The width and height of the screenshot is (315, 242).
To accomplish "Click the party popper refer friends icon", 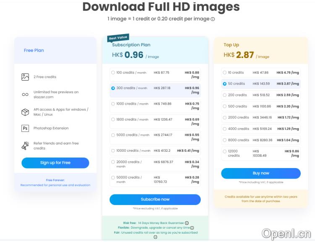I will click(x=25, y=146).
